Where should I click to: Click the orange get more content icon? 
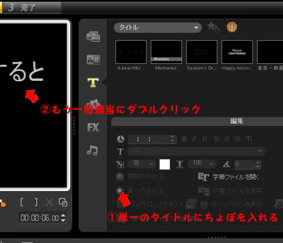pos(232,27)
